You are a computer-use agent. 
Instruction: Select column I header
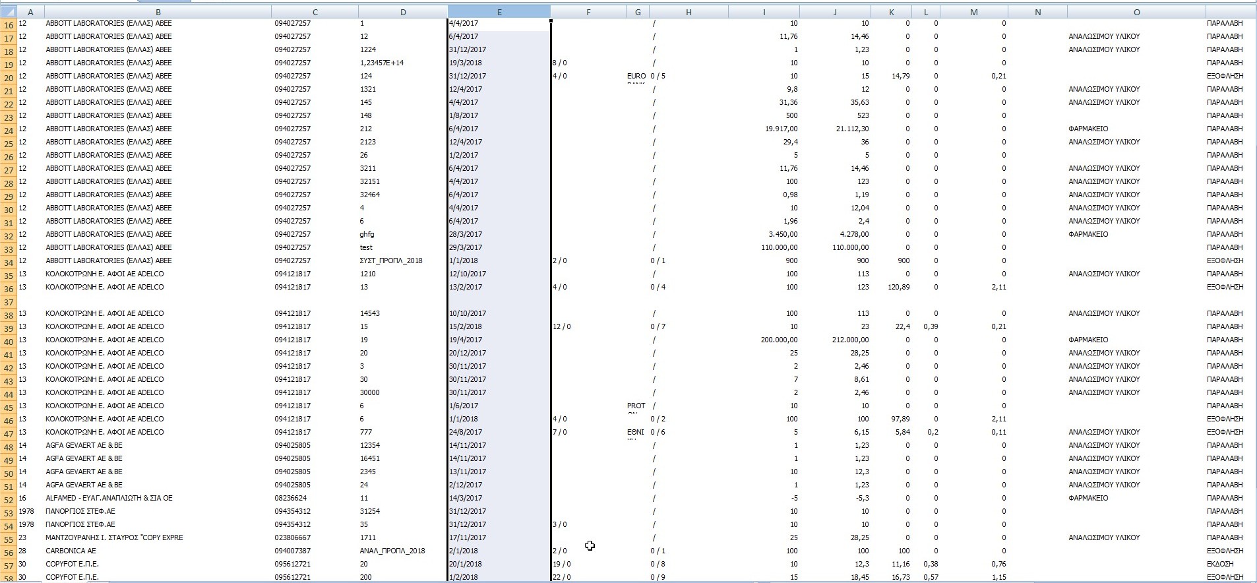click(764, 12)
